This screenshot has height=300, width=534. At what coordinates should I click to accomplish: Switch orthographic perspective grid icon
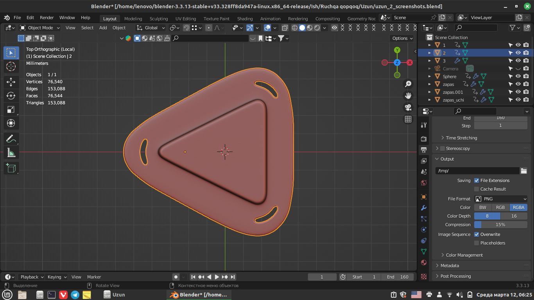pos(409,119)
